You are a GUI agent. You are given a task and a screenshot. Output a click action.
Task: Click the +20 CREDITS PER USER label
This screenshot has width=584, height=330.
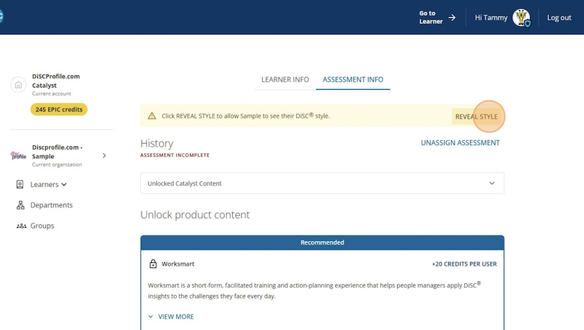pos(464,264)
